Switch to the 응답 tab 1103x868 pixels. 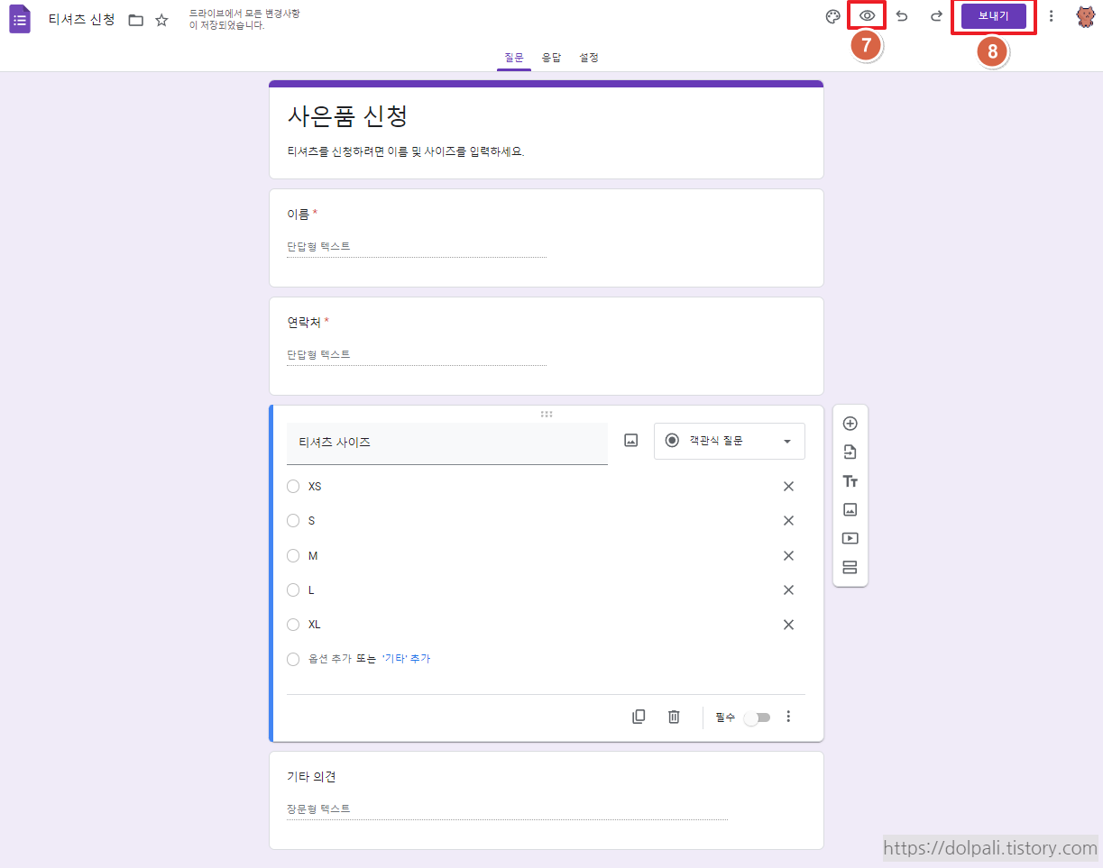(x=551, y=57)
